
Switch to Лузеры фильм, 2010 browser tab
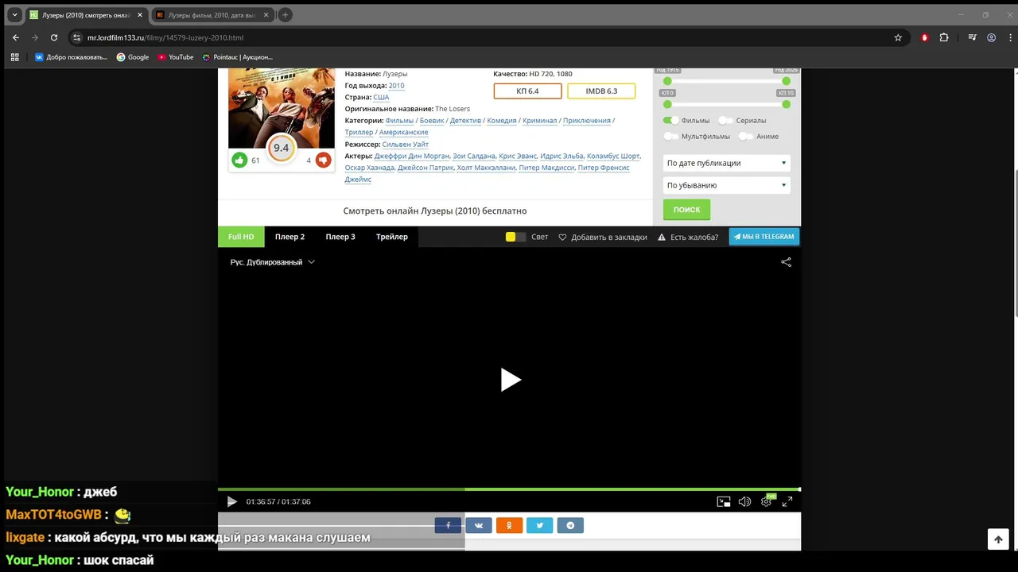[212, 15]
